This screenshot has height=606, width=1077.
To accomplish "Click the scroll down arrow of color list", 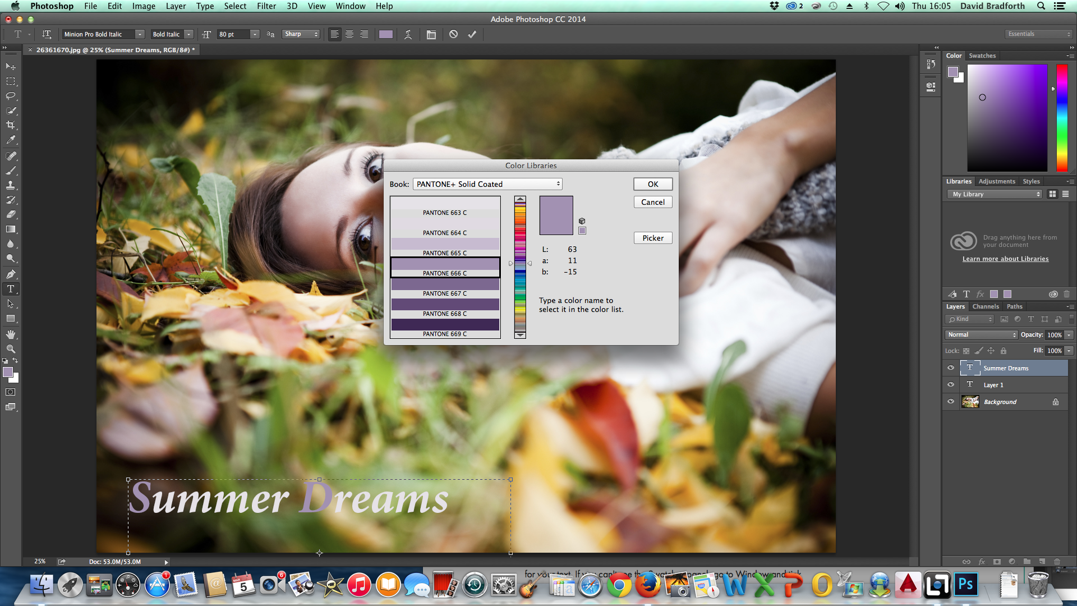I will tap(520, 335).
